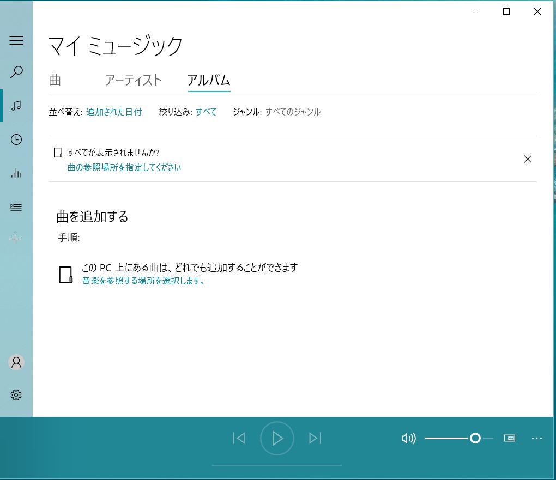Create new playlist with plus icon

15,239
